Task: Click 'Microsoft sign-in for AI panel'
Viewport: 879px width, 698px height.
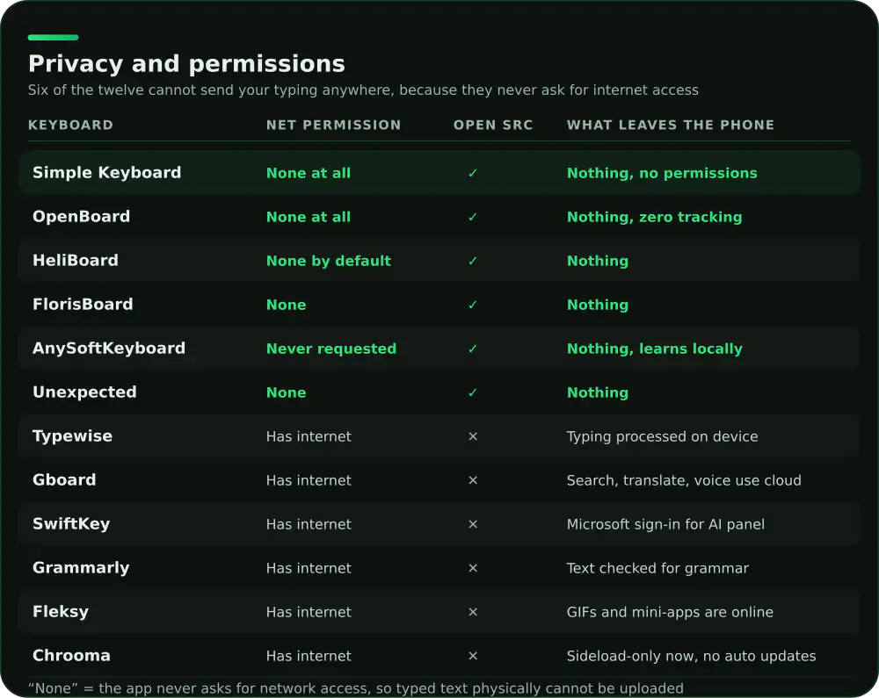Action: click(x=665, y=524)
